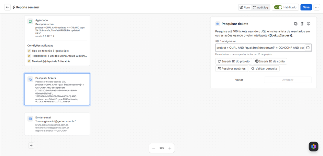Open the Enviar e-mail action card
Image resolution: width=323 pixels, height=156 pixels.
[x=57, y=124]
